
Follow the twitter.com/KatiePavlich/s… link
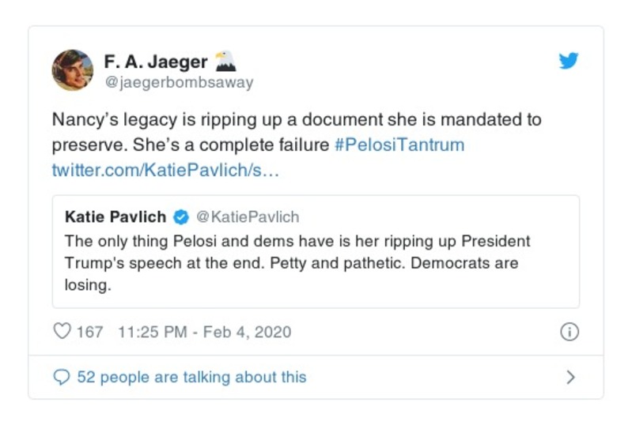click(165, 170)
